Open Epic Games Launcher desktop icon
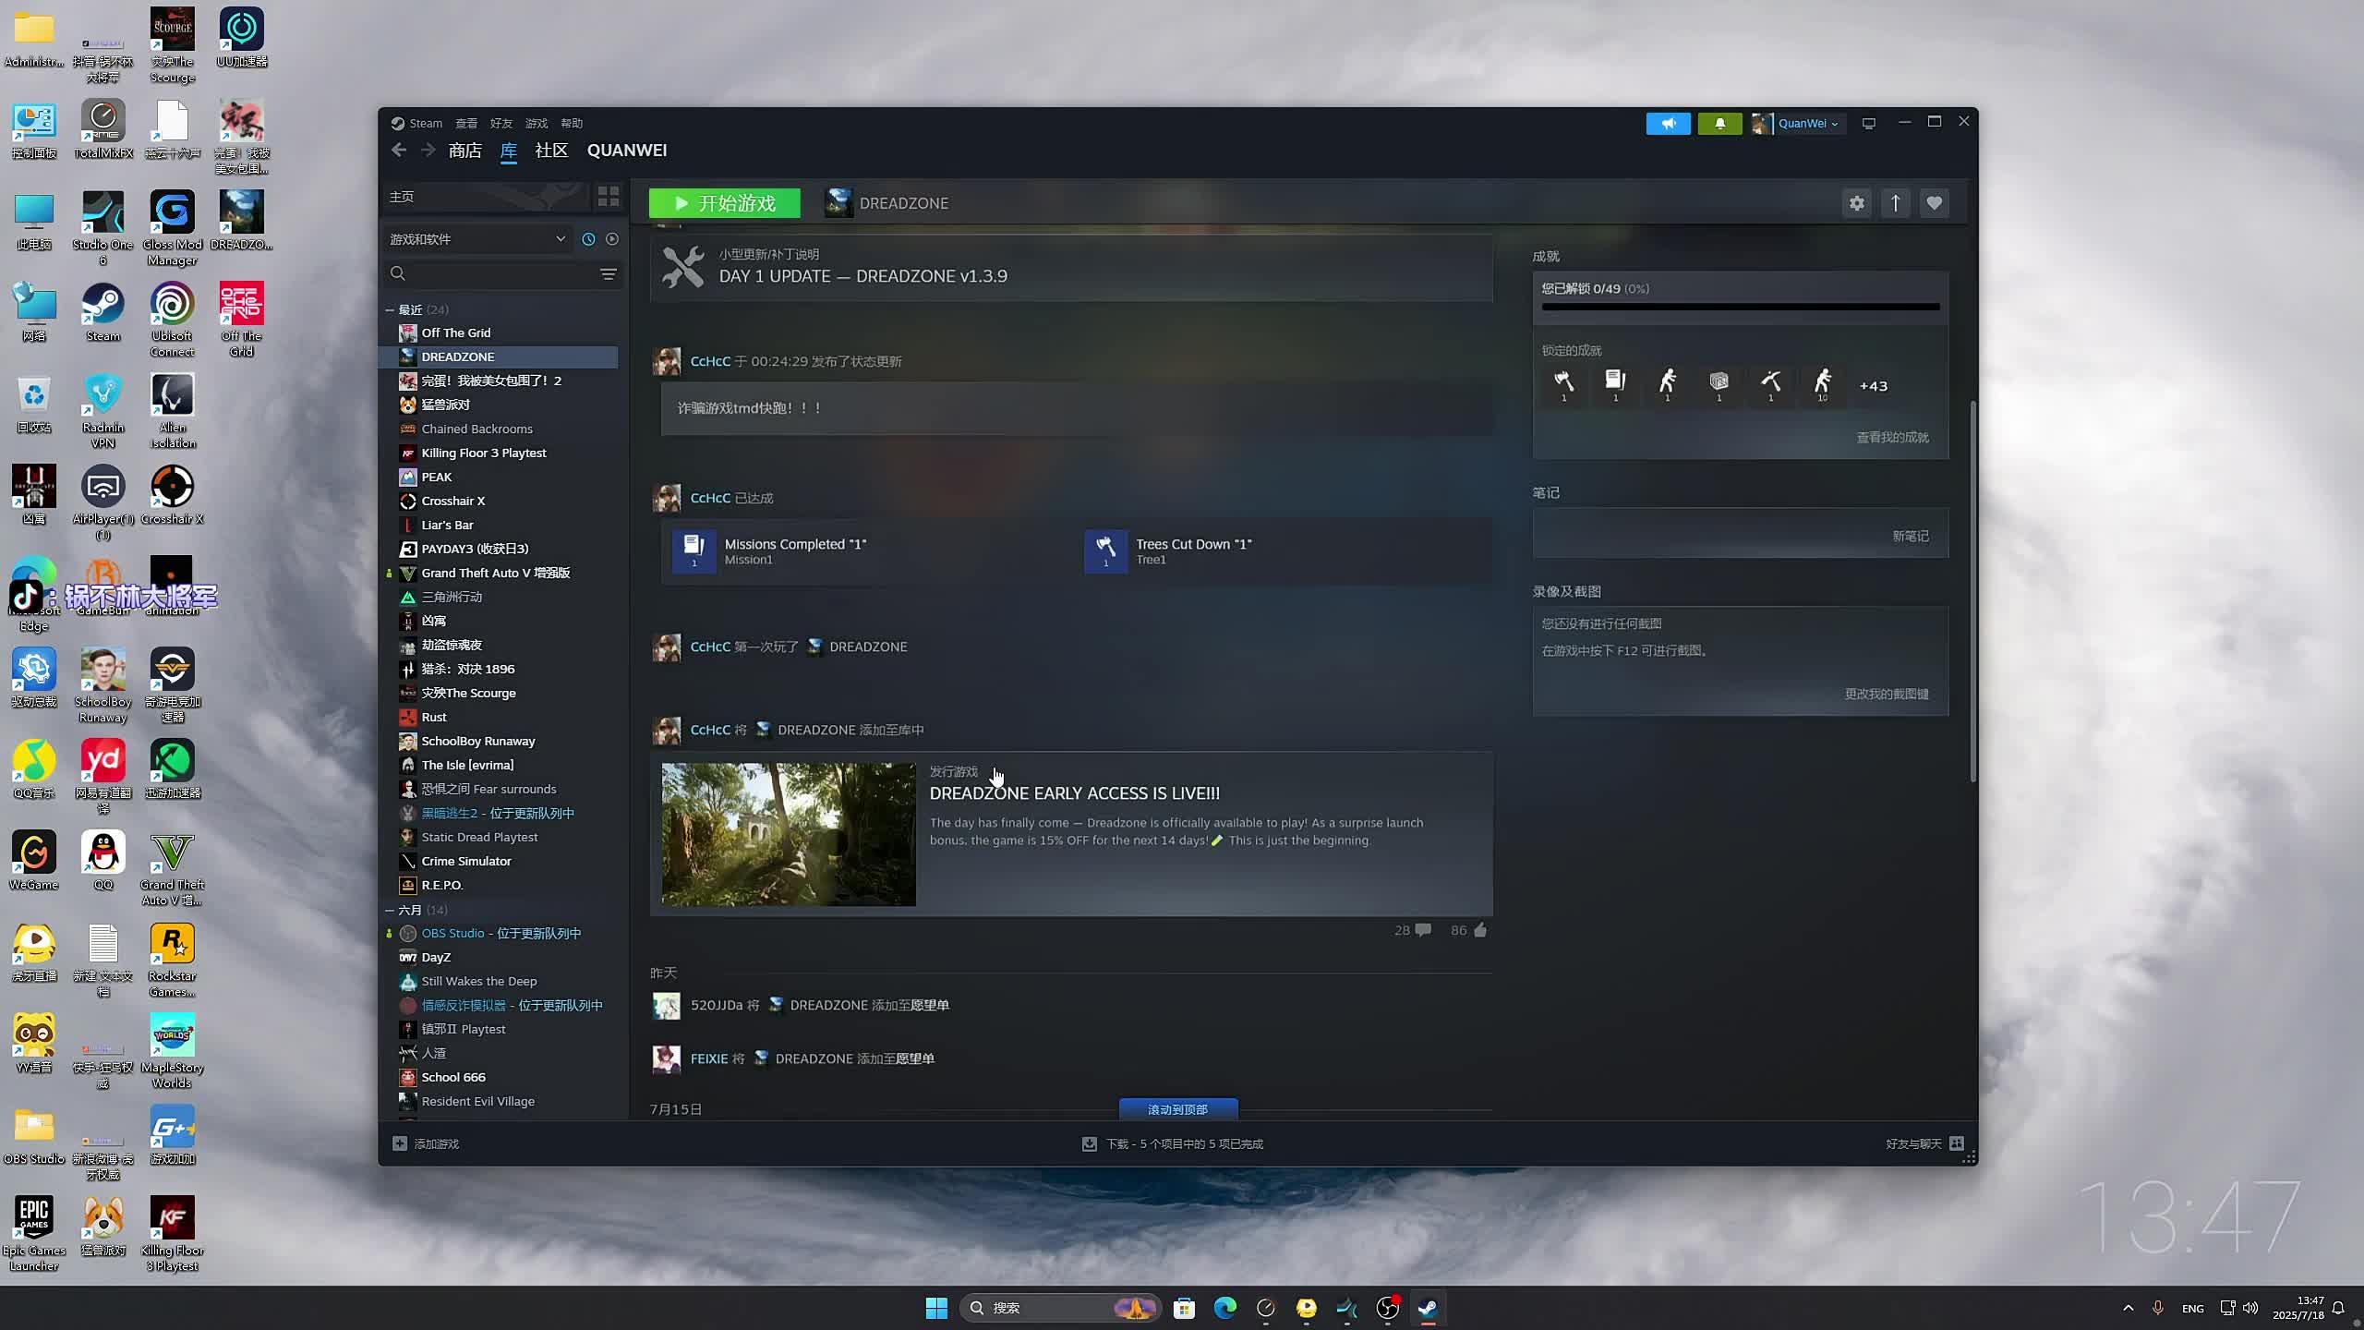Screen dimensions: 2364x1330 (34, 1234)
